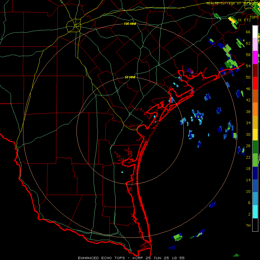Click the white 66 kft legend swatch
The width and height of the screenshot is (260, 260).
click(x=255, y=32)
